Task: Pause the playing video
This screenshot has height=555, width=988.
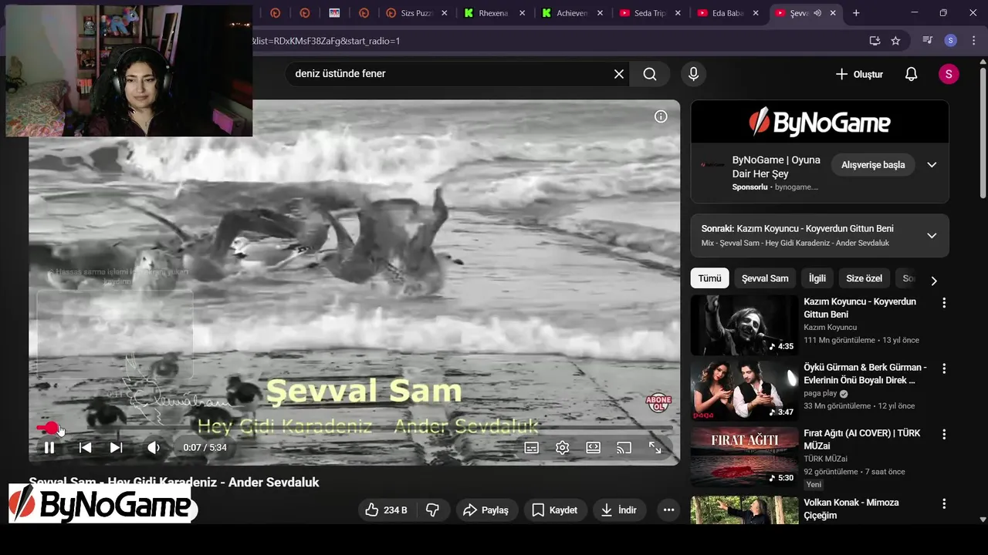Action: (x=49, y=448)
